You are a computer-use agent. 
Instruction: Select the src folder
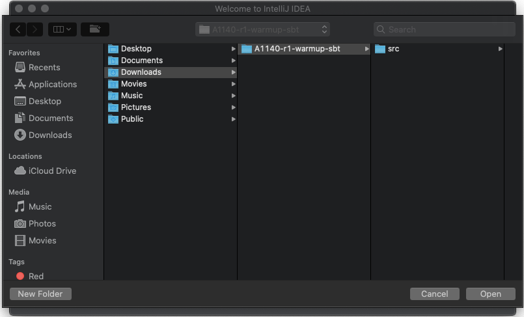click(393, 49)
